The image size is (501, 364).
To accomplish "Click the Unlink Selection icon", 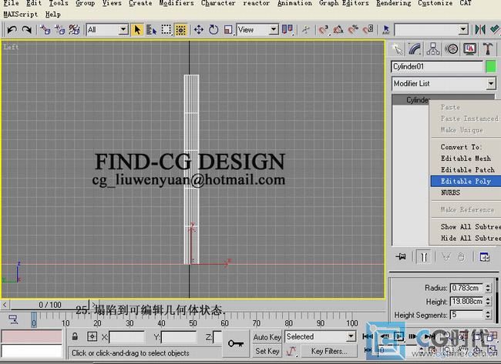I will click(60, 30).
